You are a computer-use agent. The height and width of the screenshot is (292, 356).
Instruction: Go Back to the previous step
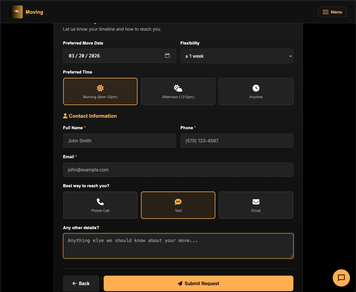tap(81, 283)
